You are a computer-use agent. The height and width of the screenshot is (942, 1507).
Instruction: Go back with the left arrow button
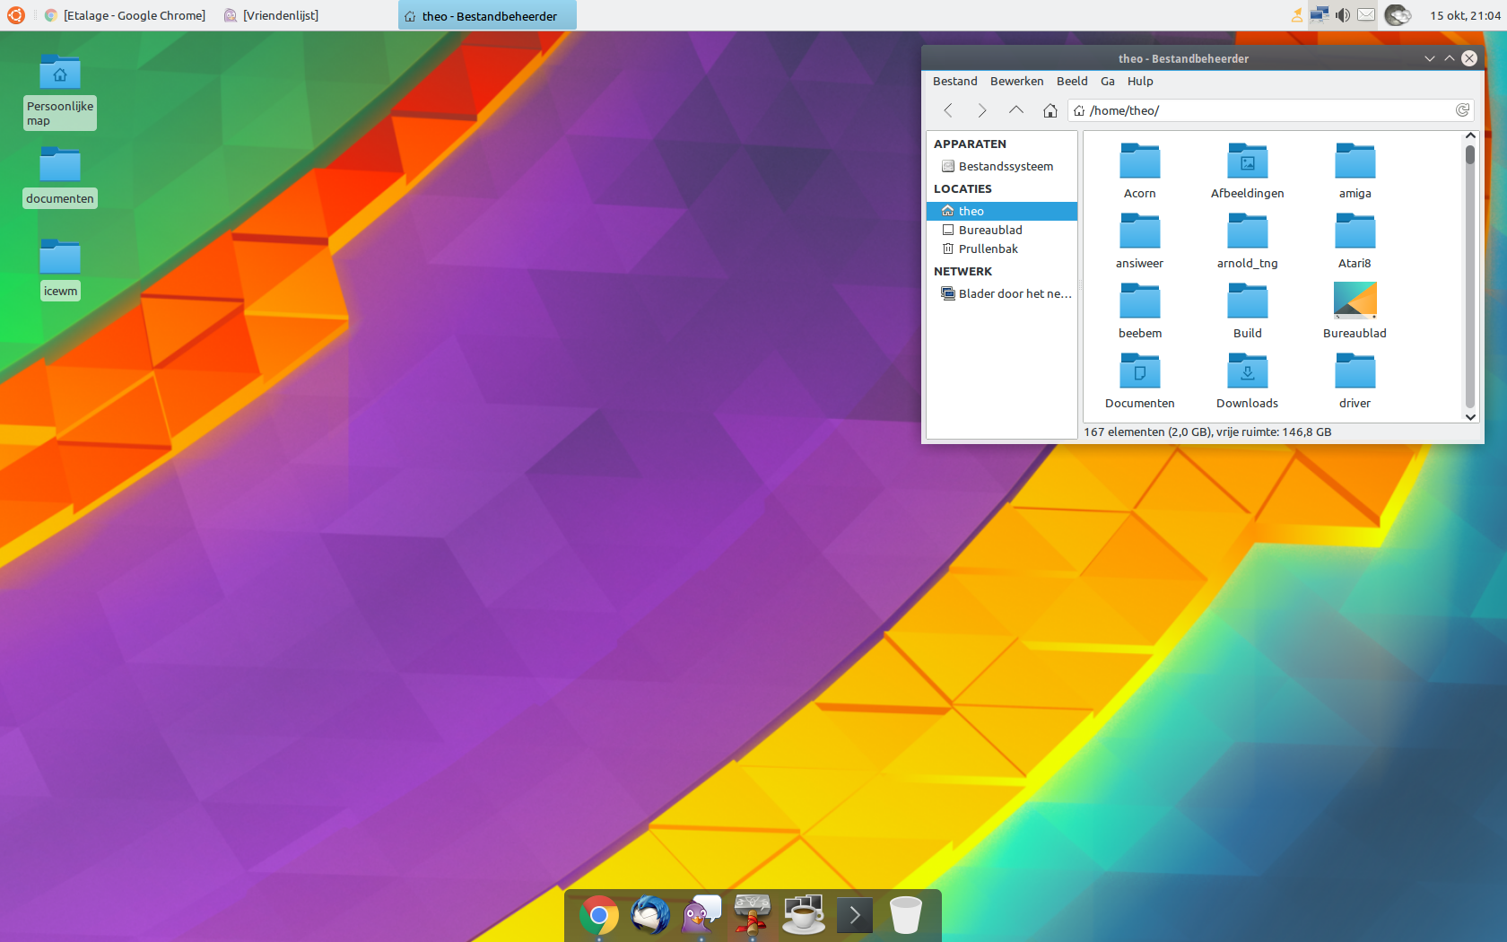pos(948,110)
